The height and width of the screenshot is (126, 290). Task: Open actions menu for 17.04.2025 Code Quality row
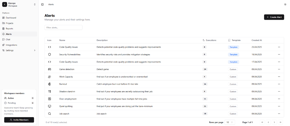tap(279, 62)
